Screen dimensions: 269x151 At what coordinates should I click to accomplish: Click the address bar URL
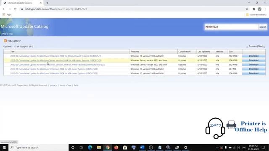(x=56, y=9)
